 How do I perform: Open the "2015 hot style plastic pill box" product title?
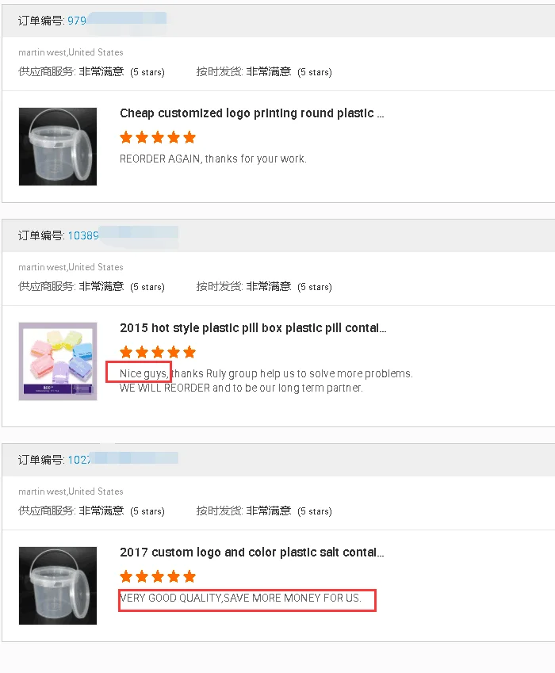[253, 328]
